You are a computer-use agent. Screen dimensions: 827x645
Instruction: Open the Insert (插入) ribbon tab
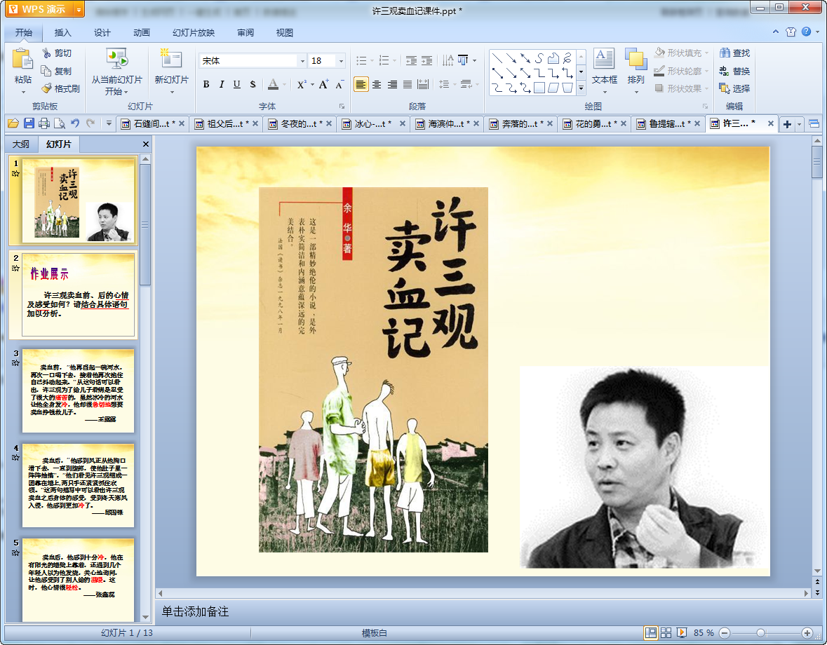coord(63,32)
